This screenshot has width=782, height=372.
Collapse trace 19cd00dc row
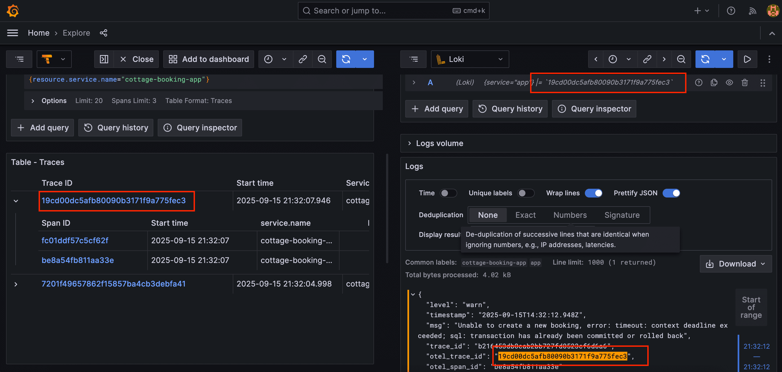point(16,201)
